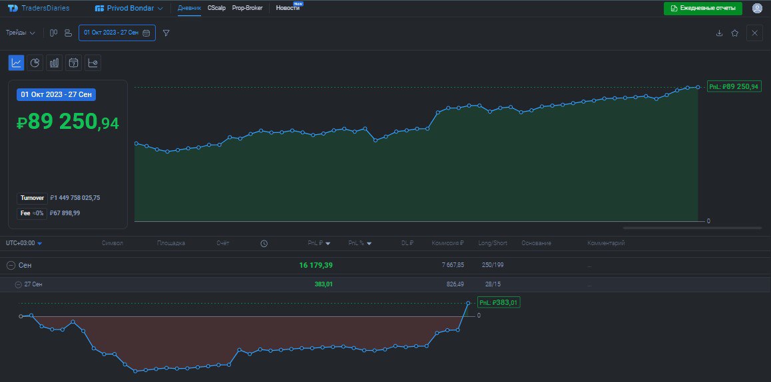This screenshot has width=771, height=382.
Task: Select the calendar view icon
Action: tap(73, 62)
